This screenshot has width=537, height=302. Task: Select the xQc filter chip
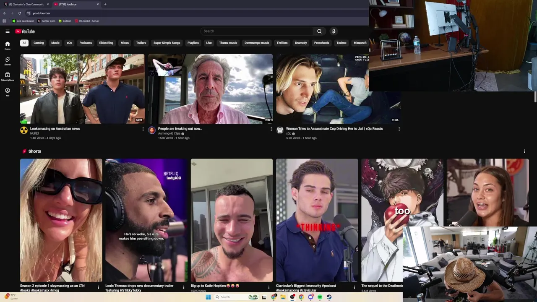click(x=69, y=43)
